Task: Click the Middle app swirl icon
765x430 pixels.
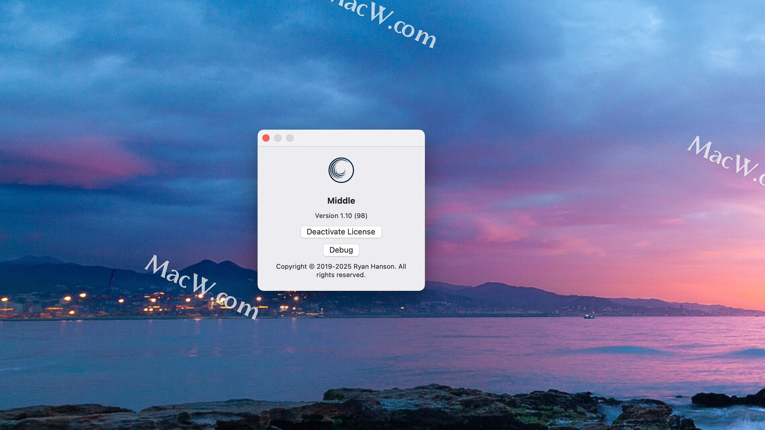Action: point(341,170)
